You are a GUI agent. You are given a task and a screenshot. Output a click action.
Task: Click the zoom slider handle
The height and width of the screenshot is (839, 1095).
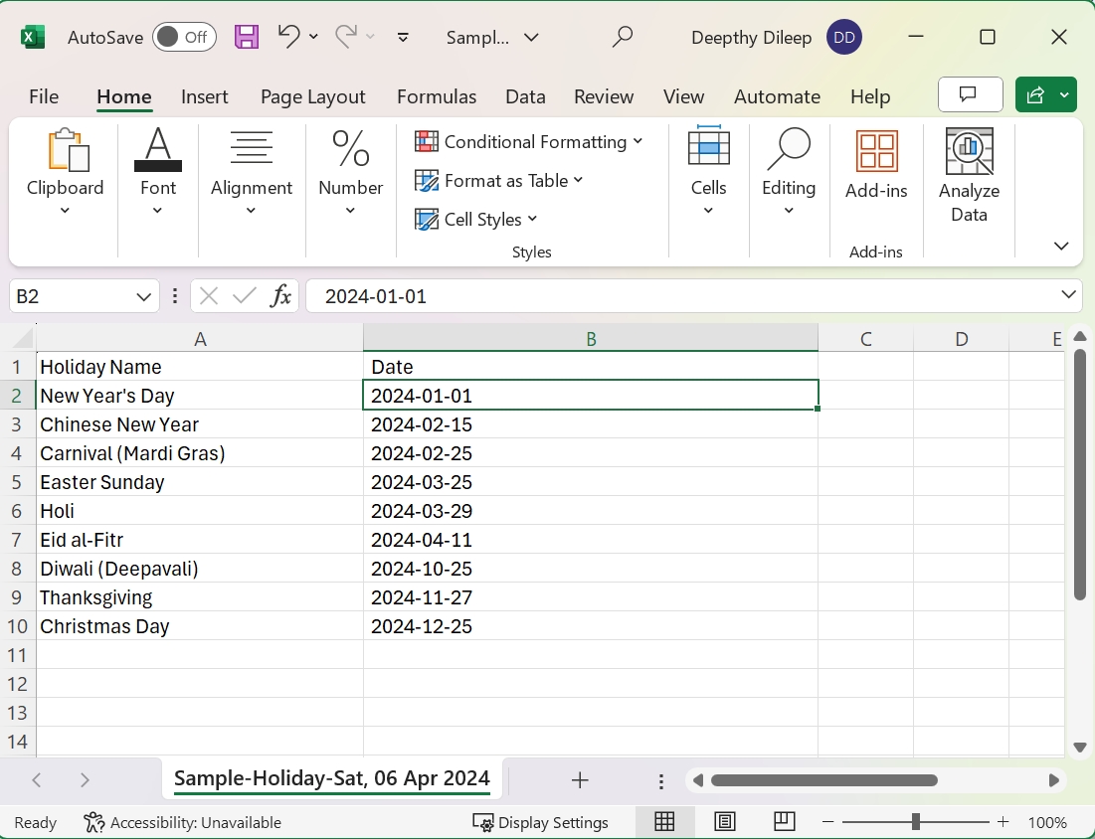(x=915, y=822)
